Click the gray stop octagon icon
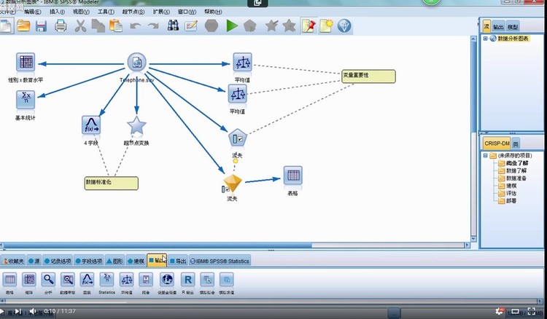547x319 pixels. point(212,25)
